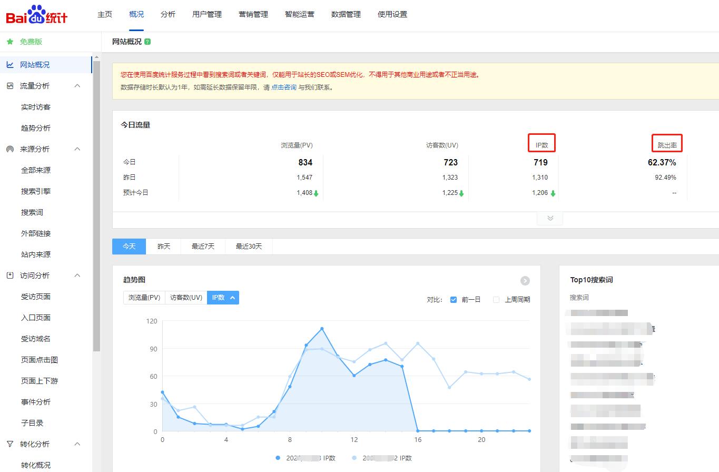
Task: Click the 访问分析 icon in sidebar
Action: click(9, 275)
